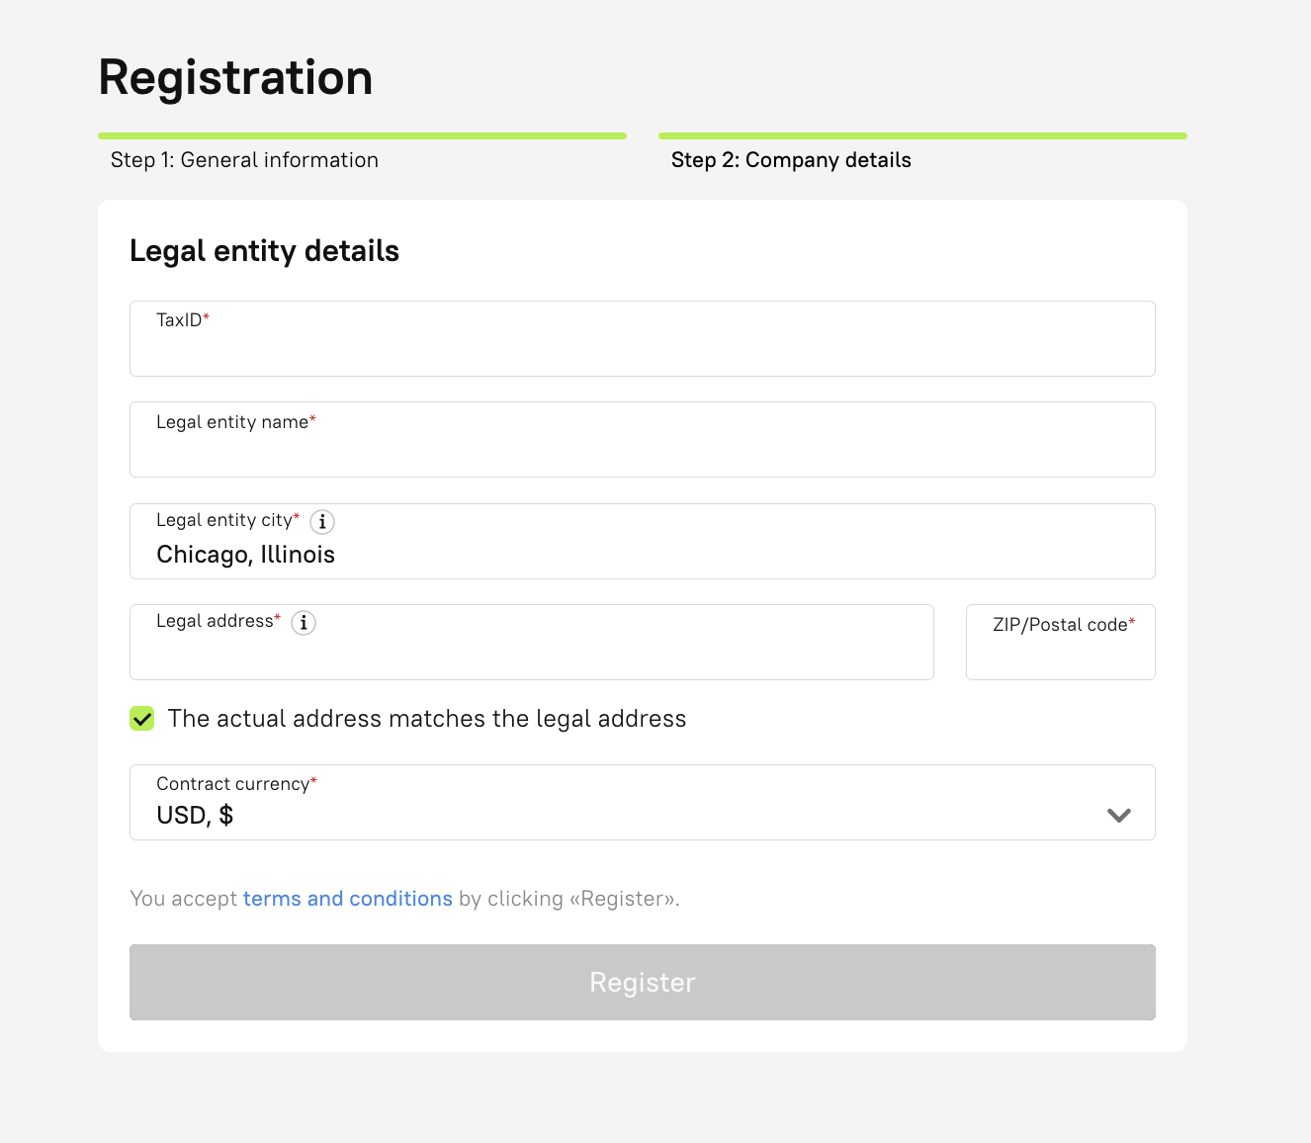Open the Contract currency dropdown

[x=642, y=803]
